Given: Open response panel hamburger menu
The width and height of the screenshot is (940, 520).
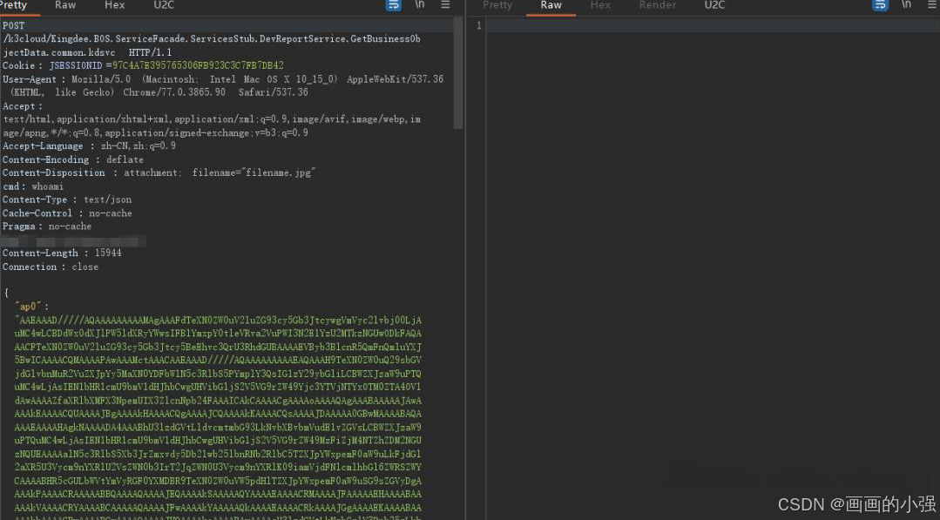Looking at the screenshot, I should (x=932, y=5).
